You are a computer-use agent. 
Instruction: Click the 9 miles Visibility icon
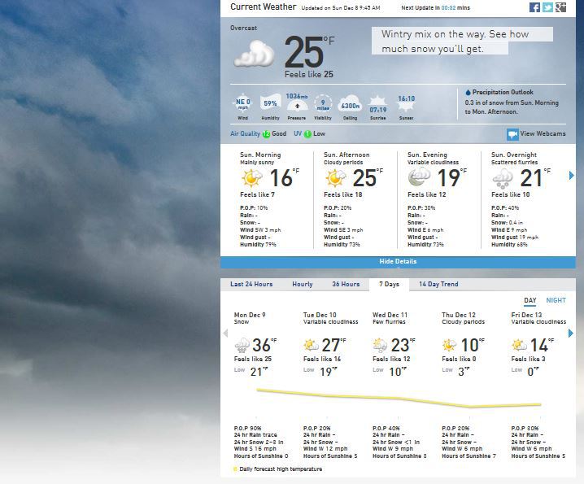[x=323, y=103]
